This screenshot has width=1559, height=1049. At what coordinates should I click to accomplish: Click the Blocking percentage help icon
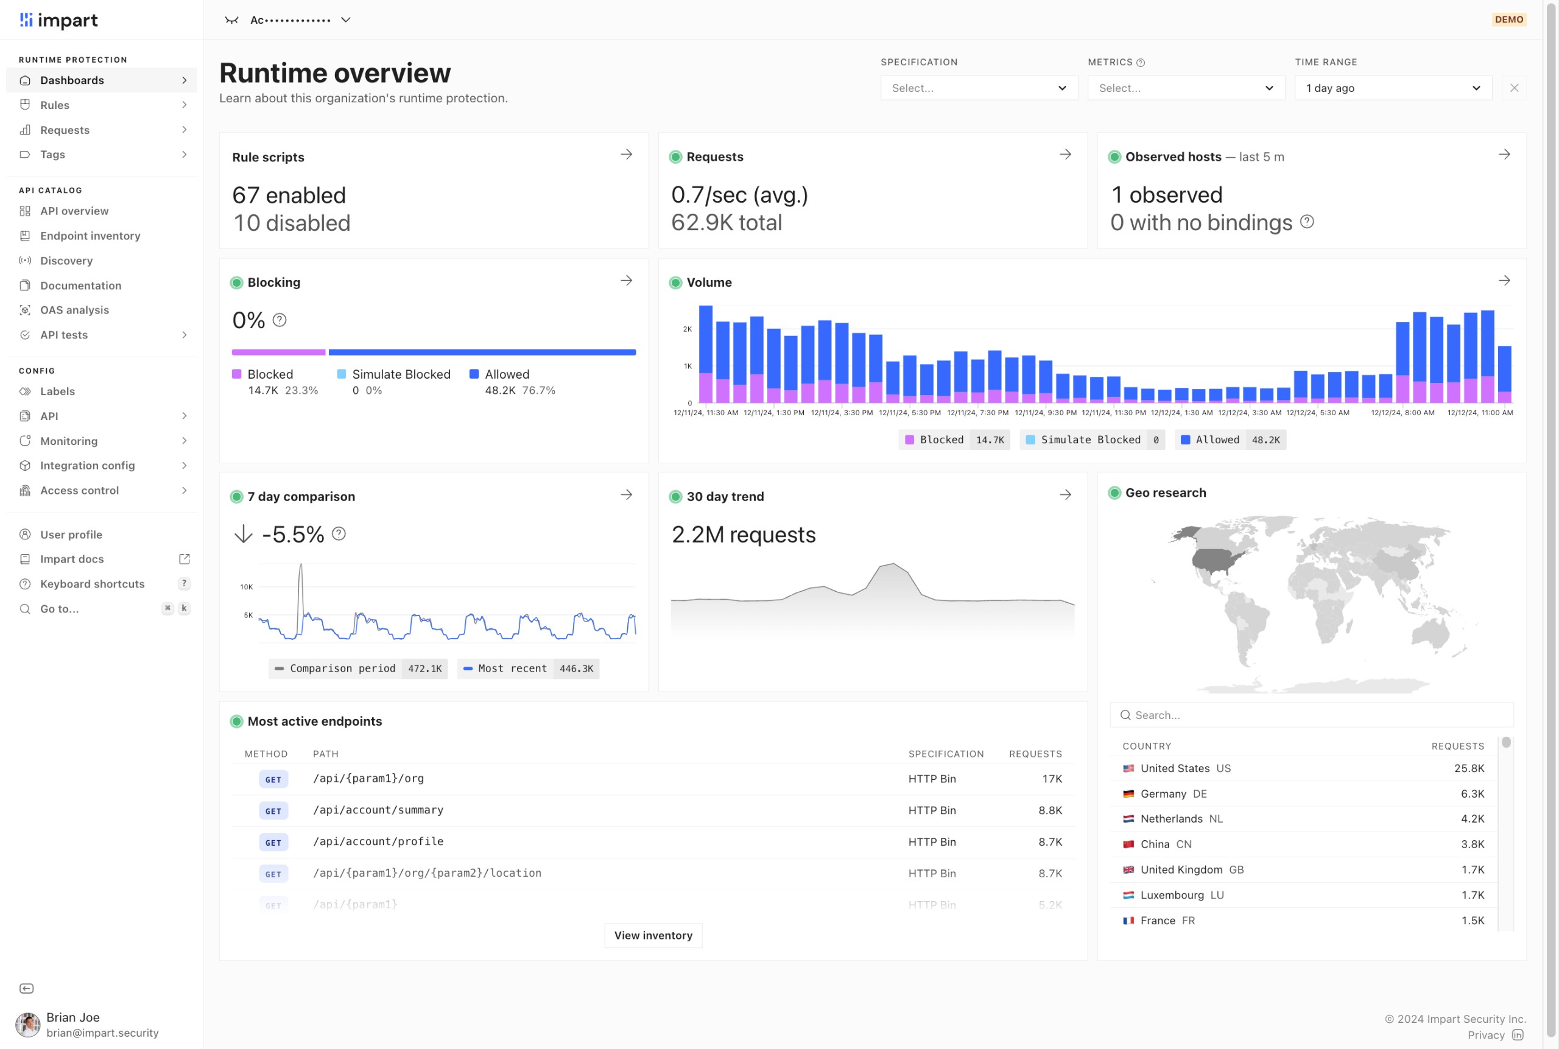[280, 320]
